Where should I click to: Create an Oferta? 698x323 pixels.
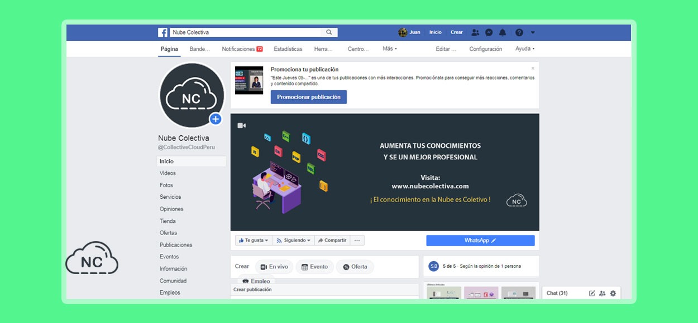[x=355, y=267]
